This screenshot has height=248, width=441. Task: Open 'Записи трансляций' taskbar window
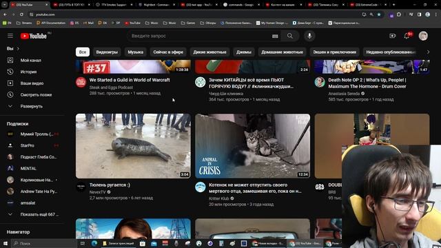(x=119, y=243)
